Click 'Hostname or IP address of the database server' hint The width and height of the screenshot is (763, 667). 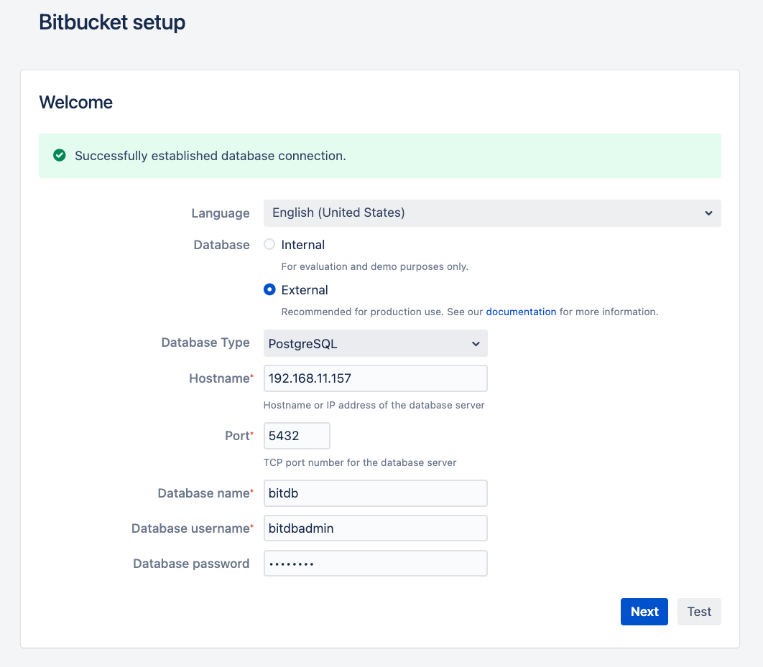(374, 405)
